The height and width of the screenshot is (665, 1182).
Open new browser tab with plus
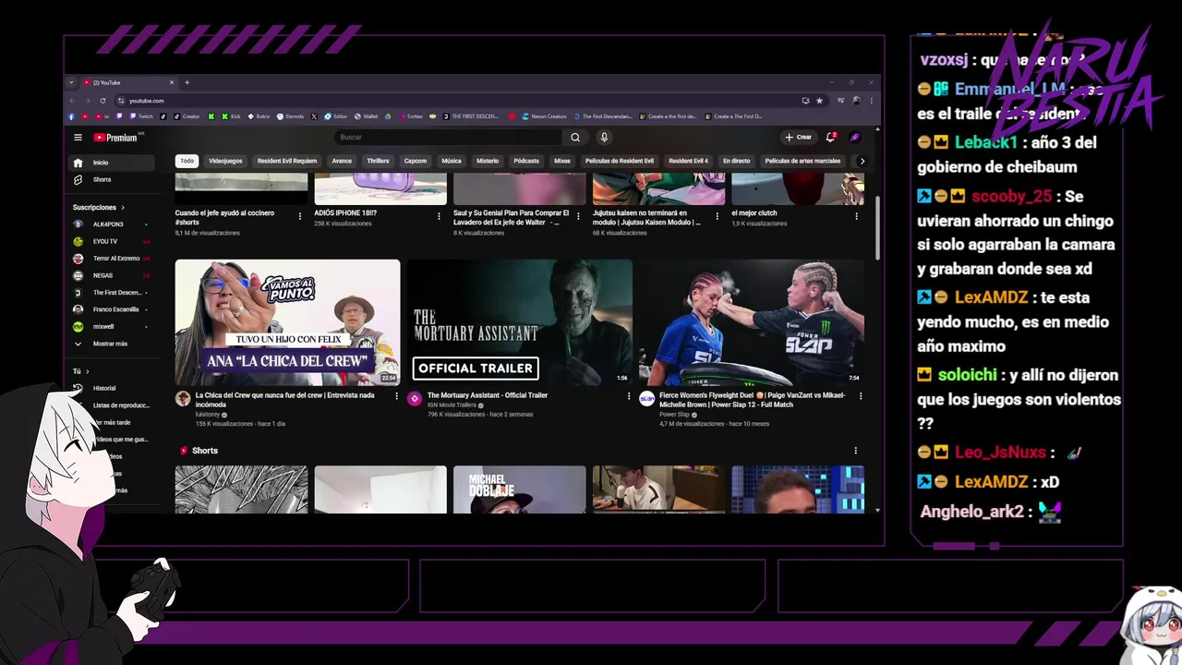click(187, 82)
